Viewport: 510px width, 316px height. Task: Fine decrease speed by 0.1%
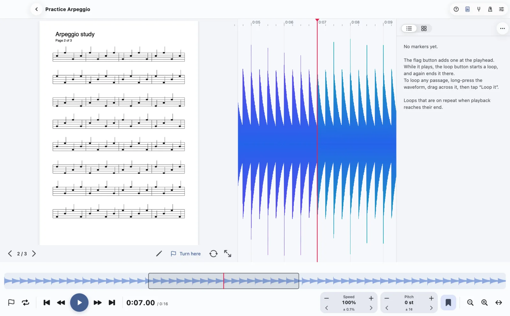326,308
